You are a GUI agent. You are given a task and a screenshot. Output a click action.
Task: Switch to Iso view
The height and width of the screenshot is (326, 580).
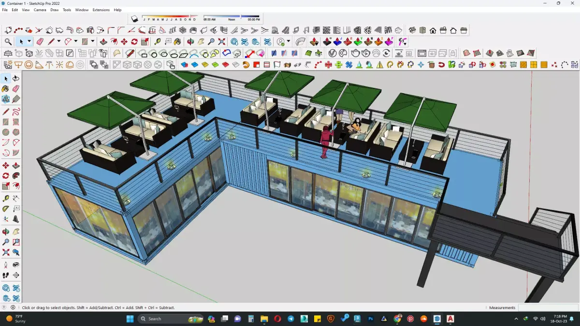pos(412,30)
